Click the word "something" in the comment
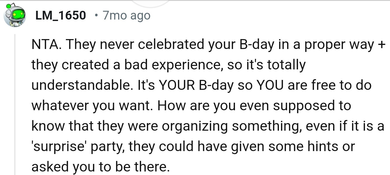This screenshot has width=390, height=175. coord(270,126)
